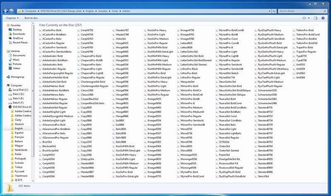The image size is (331, 196).
Task: Open OneDrive in navigation pane
Action: point(16,38)
